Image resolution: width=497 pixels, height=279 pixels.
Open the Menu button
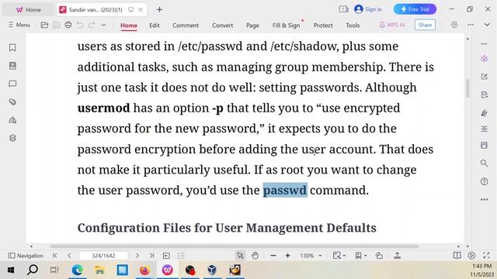pyautogui.click(x=19, y=25)
